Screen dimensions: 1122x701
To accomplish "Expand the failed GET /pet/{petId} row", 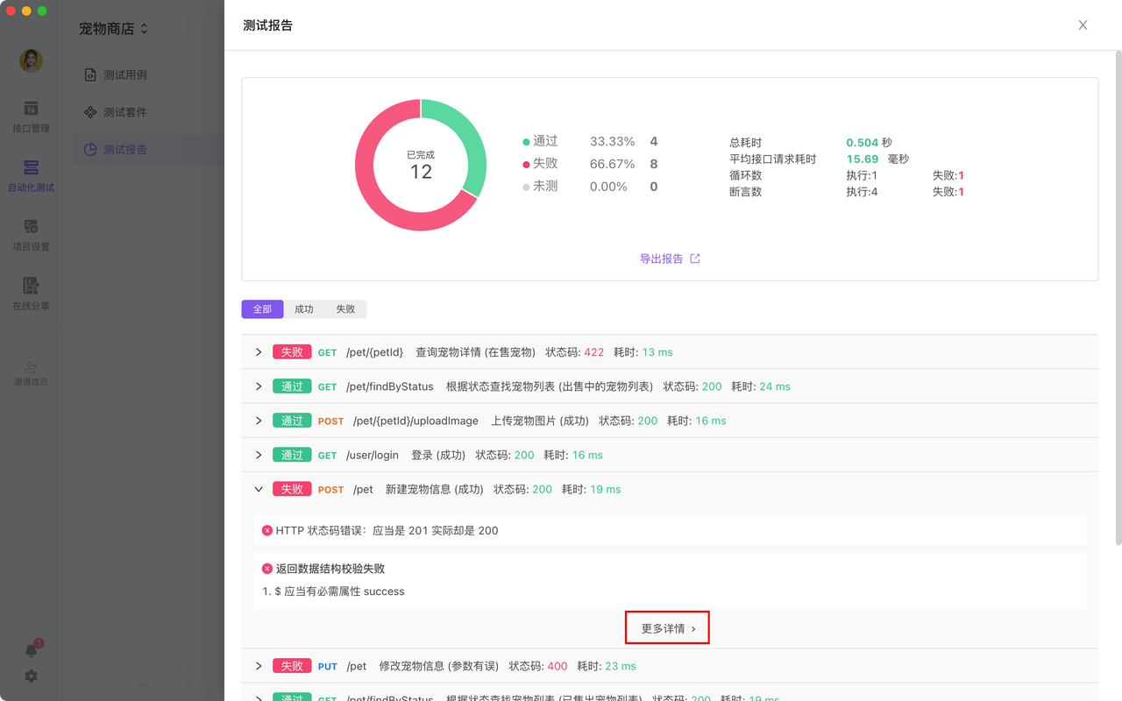I will [258, 351].
